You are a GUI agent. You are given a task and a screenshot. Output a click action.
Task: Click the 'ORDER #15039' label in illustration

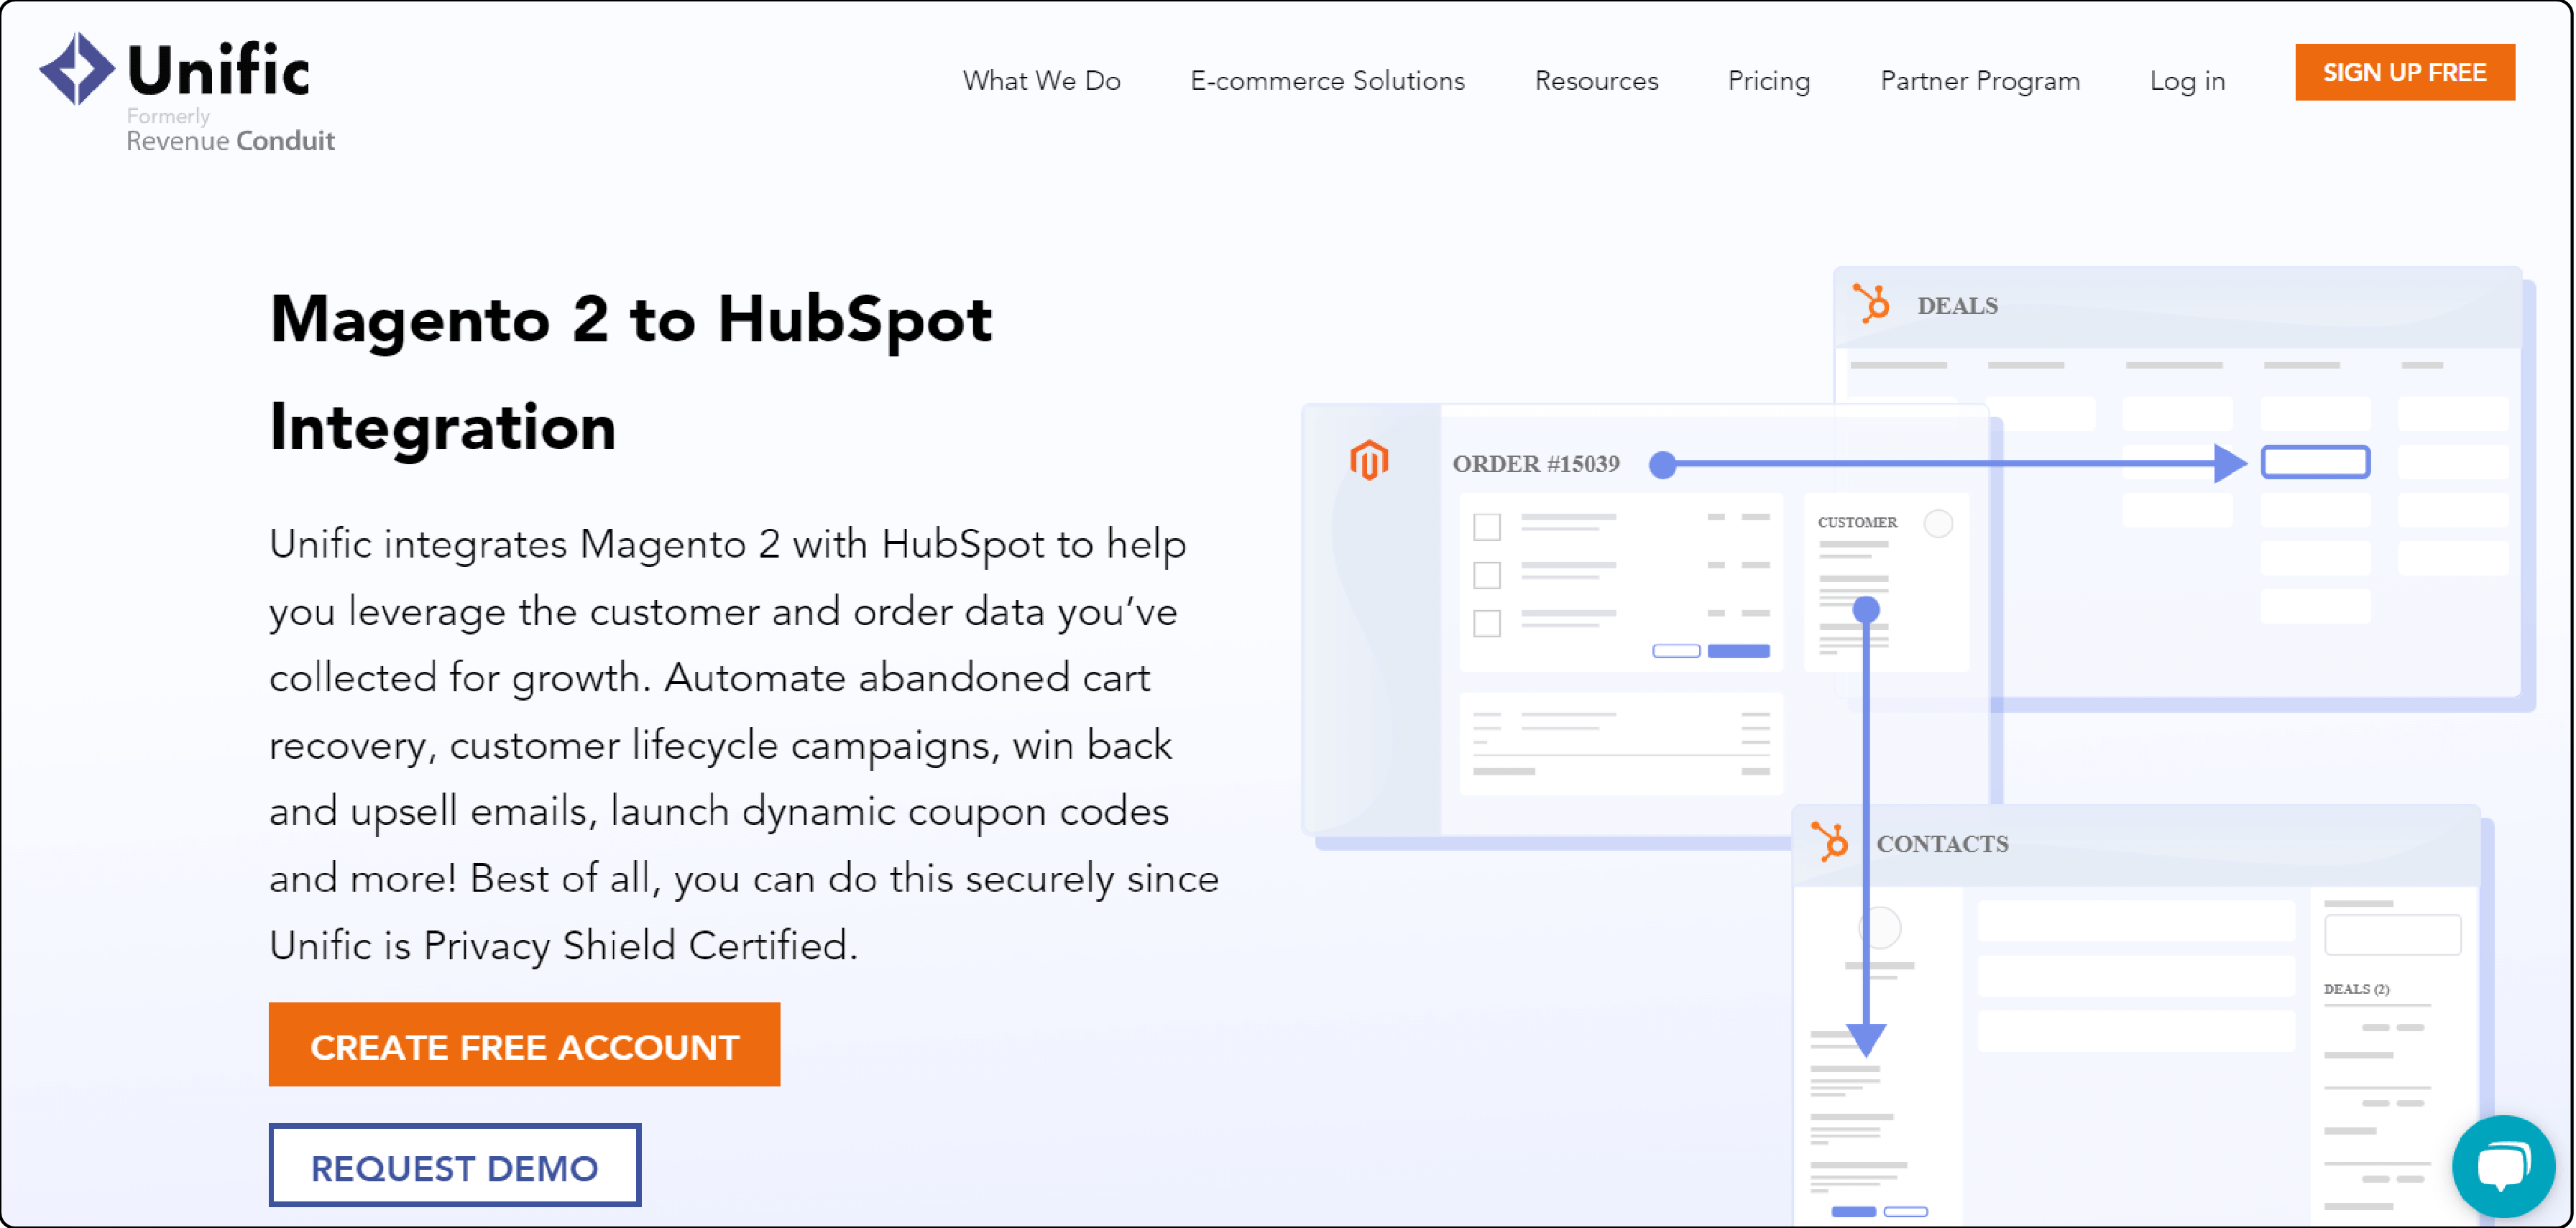[x=1536, y=464]
